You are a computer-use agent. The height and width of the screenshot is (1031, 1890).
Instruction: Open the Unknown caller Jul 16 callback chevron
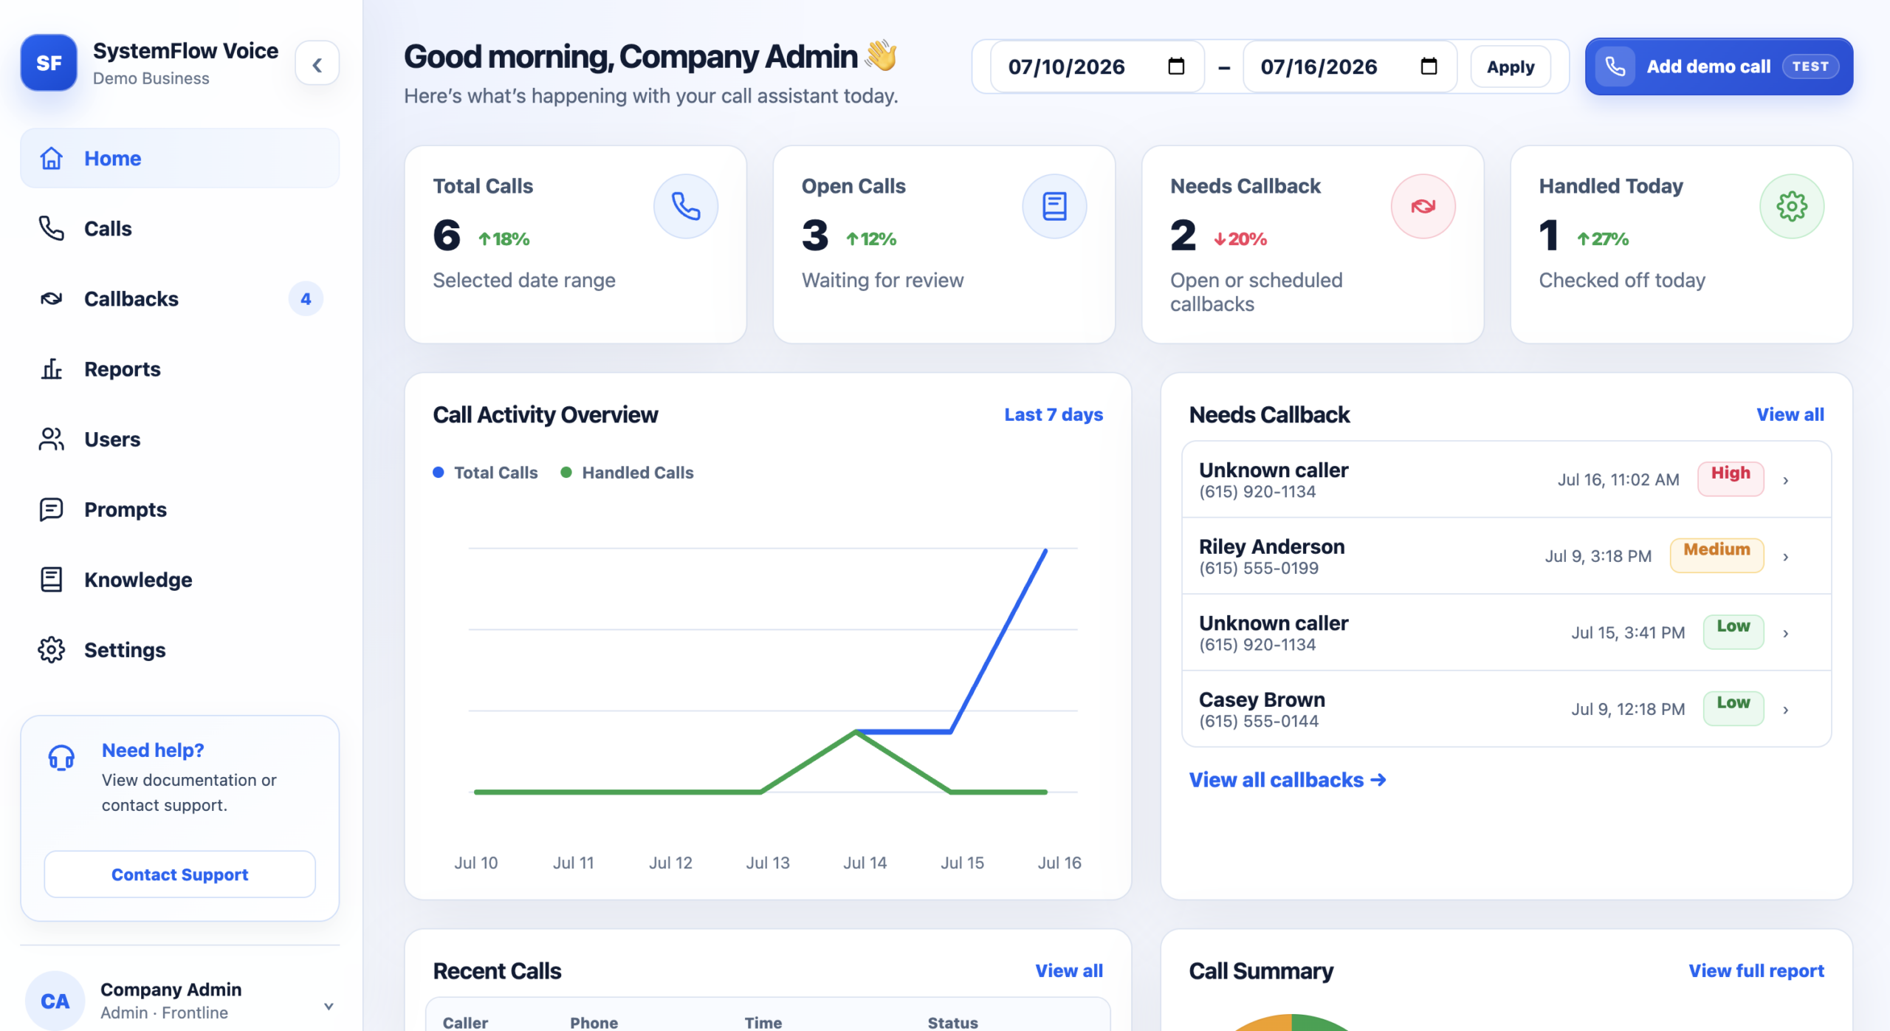tap(1785, 480)
